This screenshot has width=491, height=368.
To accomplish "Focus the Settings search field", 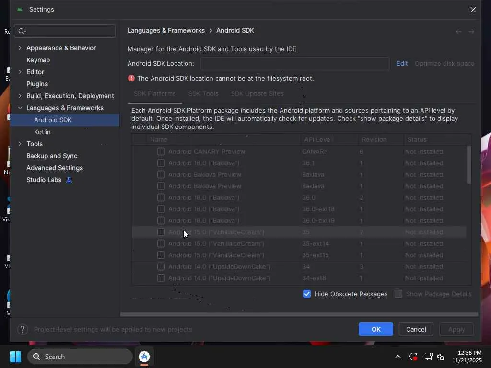I will tap(65, 31).
